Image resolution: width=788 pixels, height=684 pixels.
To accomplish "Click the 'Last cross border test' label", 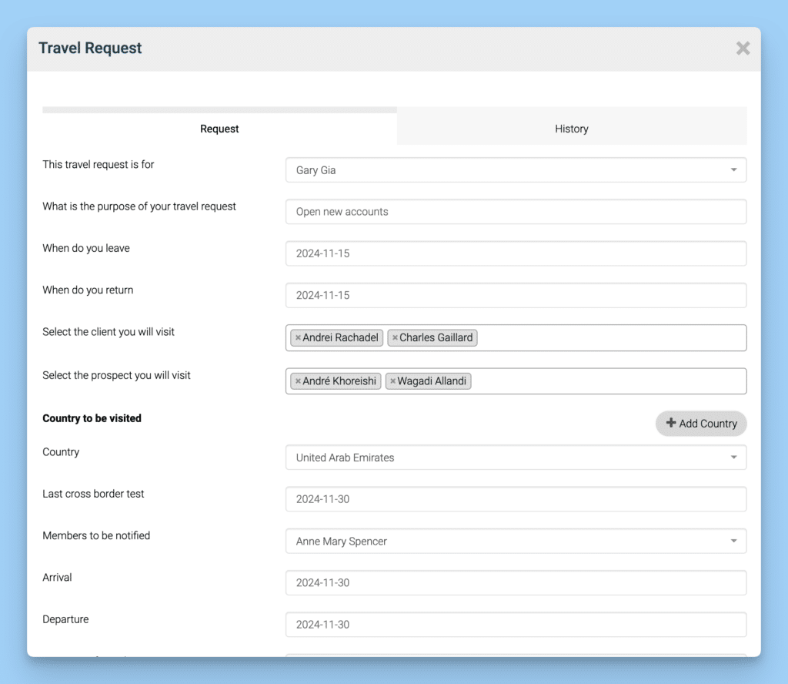I will pos(93,494).
